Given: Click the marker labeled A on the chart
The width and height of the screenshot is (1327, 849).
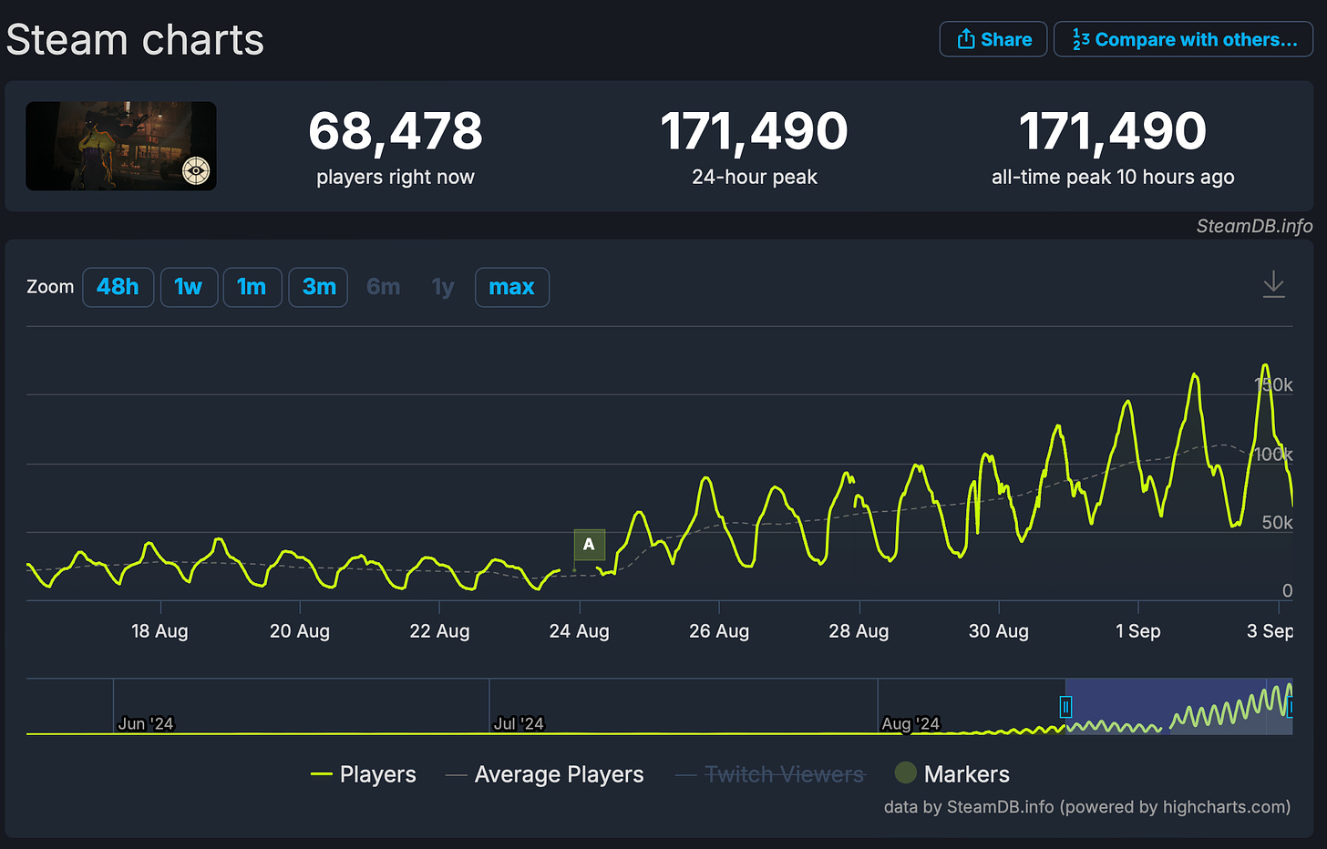Looking at the screenshot, I should (x=589, y=544).
